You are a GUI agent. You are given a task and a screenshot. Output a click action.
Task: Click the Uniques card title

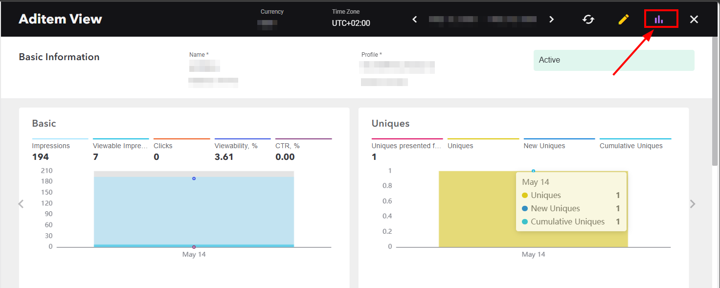click(390, 123)
